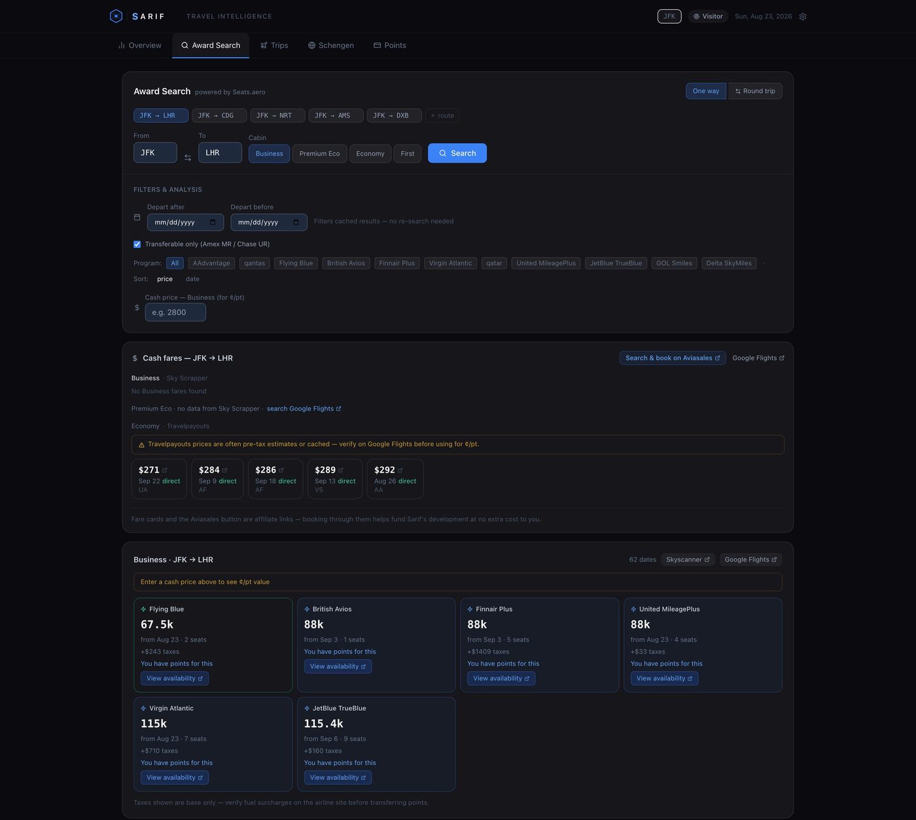Open the $284 AF fare external link icon

point(224,470)
